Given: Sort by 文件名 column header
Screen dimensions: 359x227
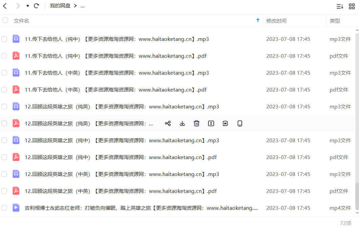Looking at the screenshot, I should pos(21,21).
